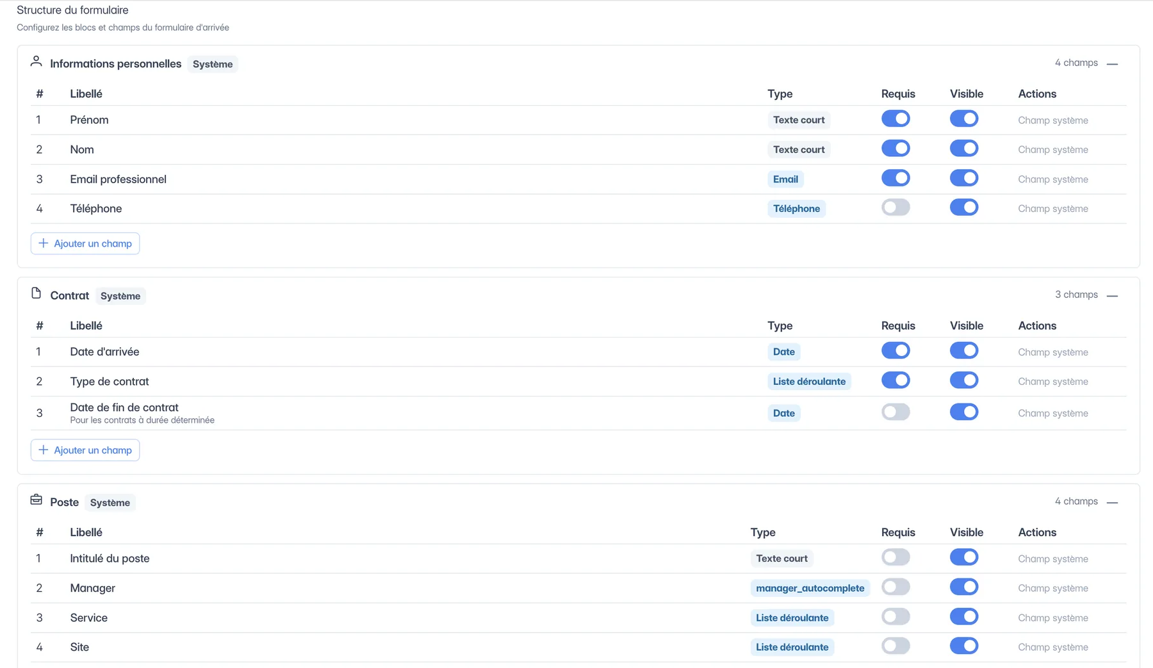Click the Email type badge
This screenshot has width=1153, height=668.
(785, 179)
